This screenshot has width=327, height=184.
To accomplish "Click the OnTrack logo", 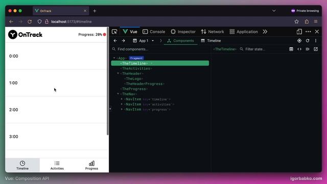I will coord(25,34).
